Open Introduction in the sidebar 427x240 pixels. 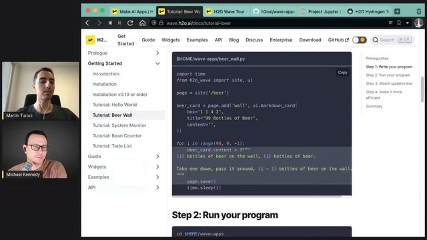coord(105,74)
